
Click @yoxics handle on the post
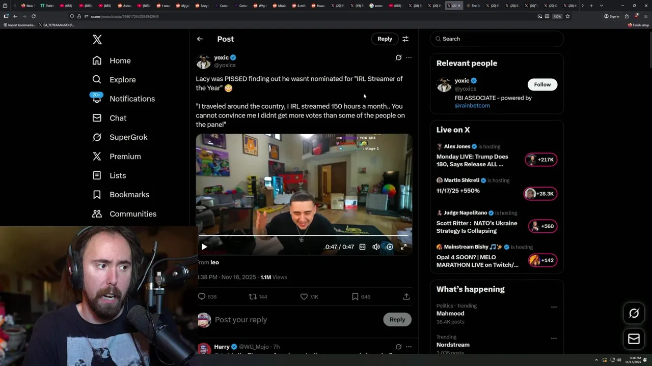pyautogui.click(x=225, y=65)
